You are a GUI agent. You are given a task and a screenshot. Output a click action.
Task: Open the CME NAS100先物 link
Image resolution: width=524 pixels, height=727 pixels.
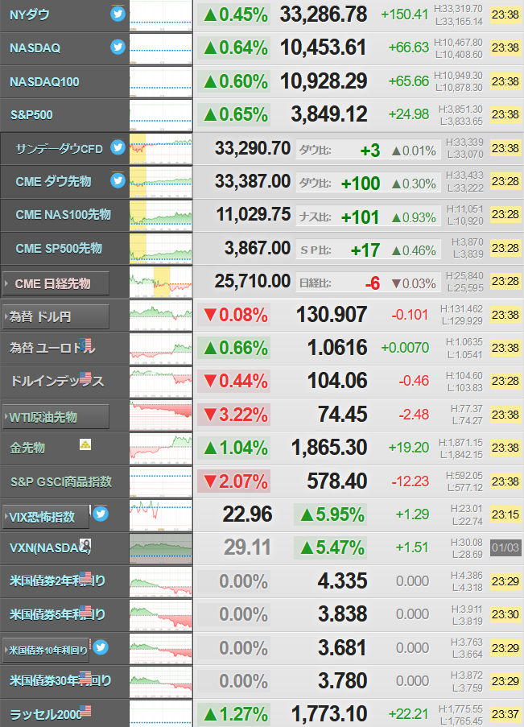pos(63,215)
